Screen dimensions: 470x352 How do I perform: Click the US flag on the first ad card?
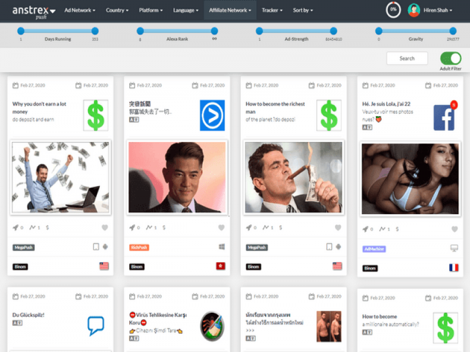(x=104, y=266)
